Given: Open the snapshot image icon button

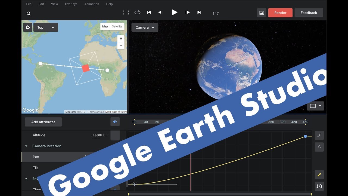Looking at the screenshot, I should (262, 13).
